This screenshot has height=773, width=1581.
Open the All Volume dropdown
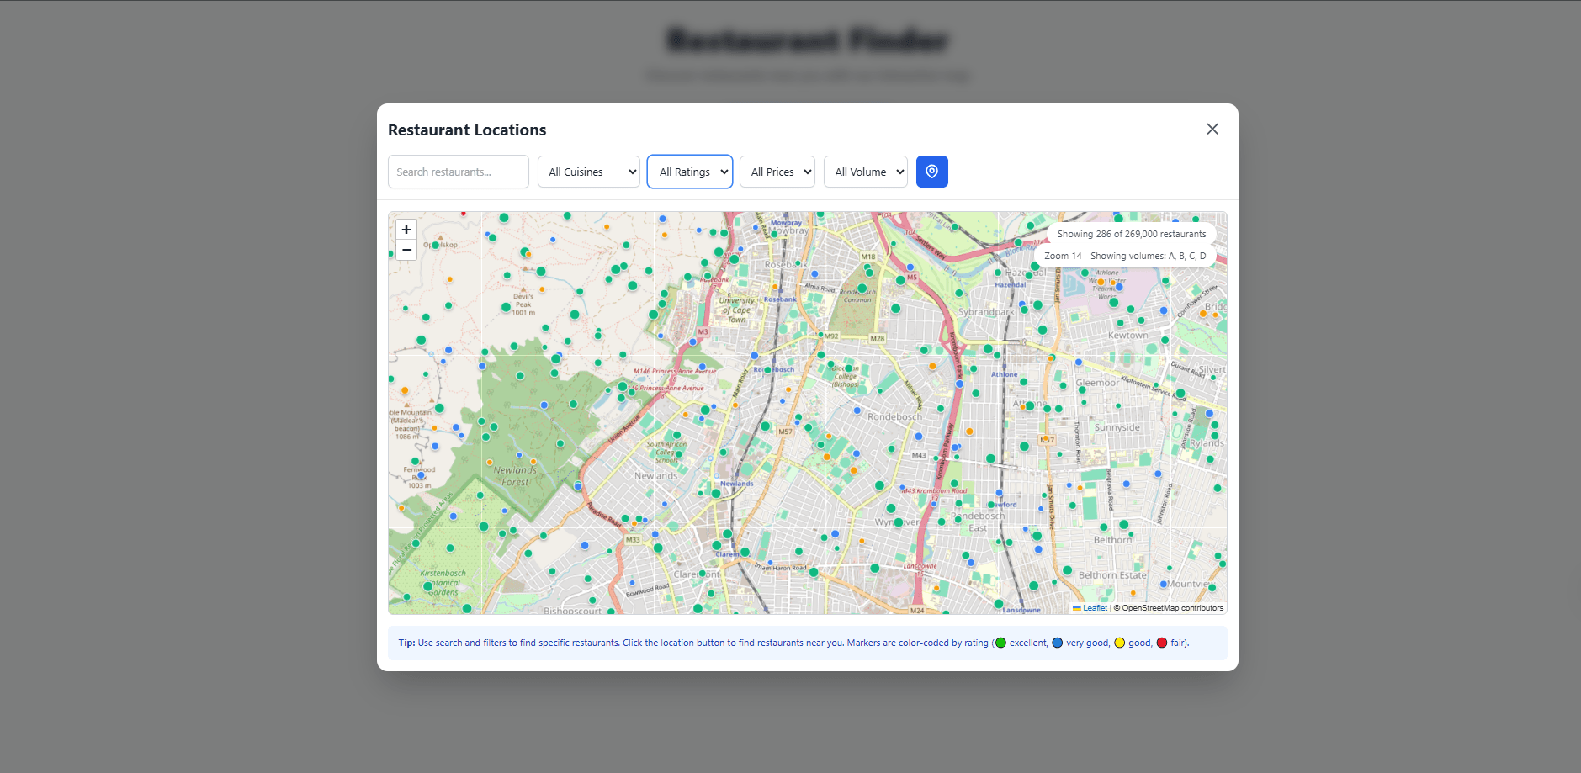(865, 172)
